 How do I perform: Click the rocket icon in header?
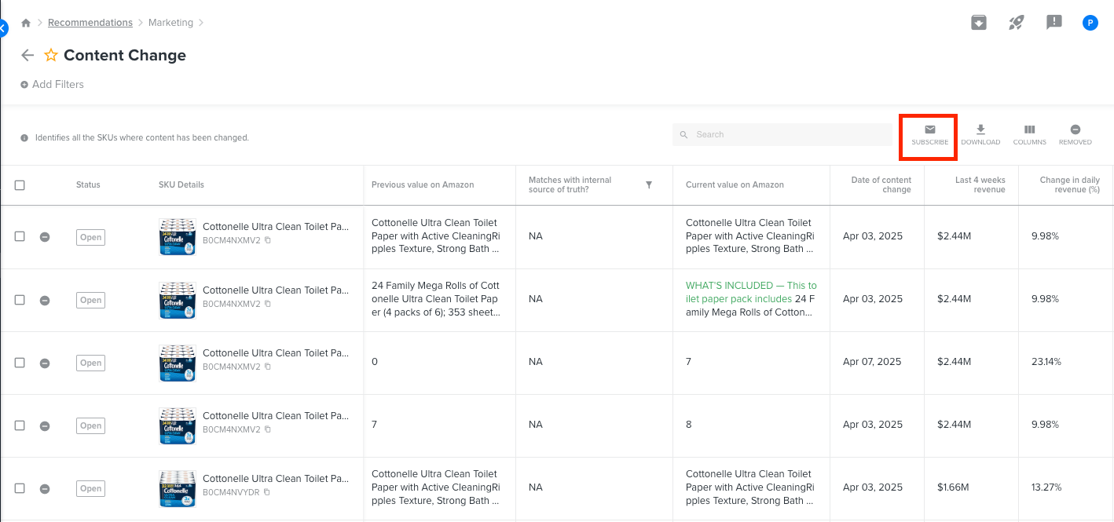tap(1017, 23)
